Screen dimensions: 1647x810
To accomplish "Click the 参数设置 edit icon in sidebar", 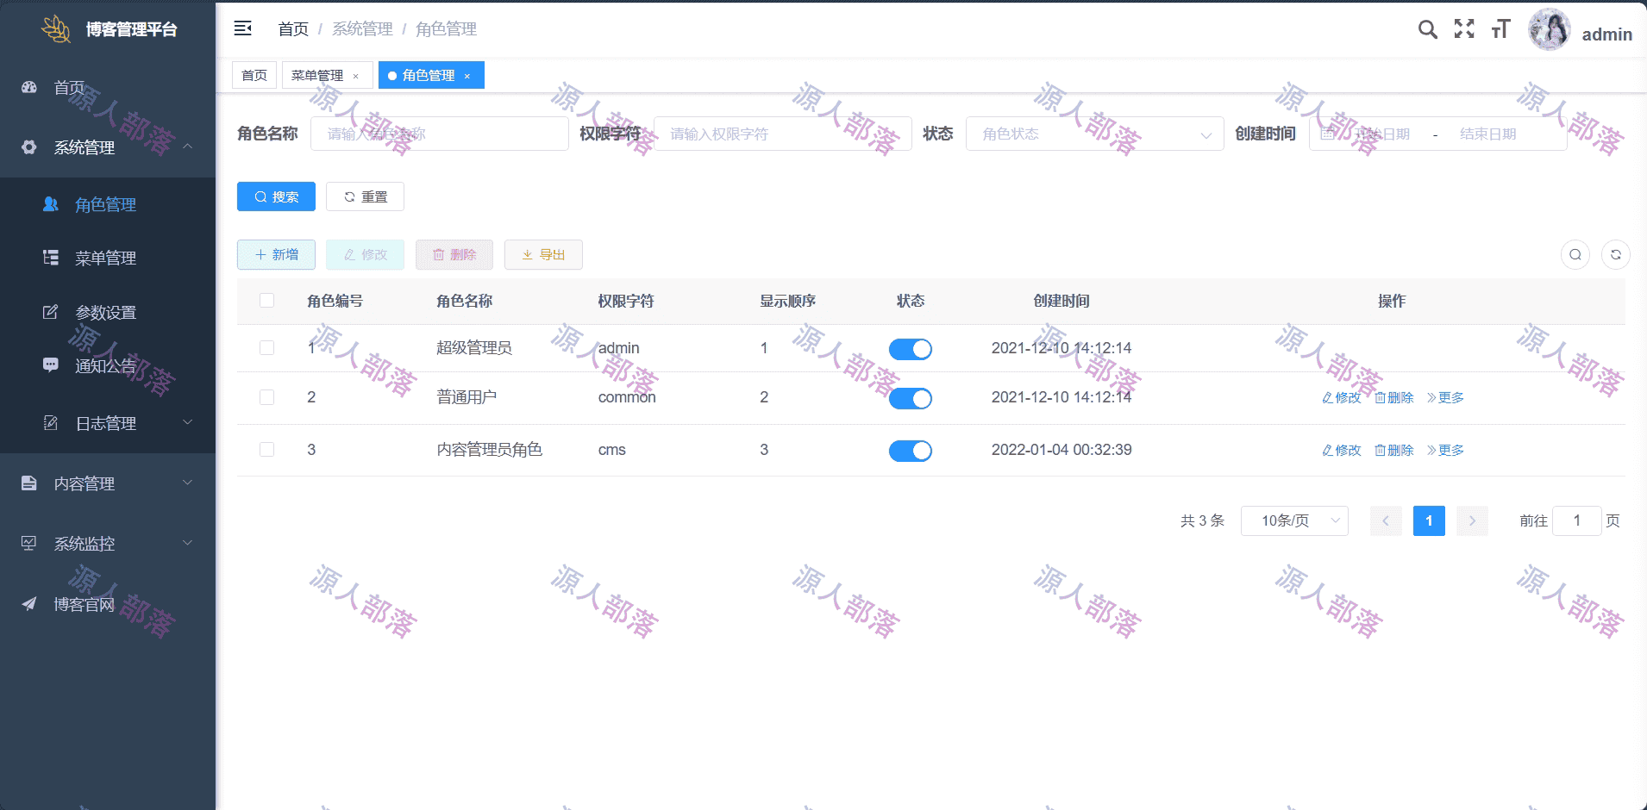I will tap(51, 312).
